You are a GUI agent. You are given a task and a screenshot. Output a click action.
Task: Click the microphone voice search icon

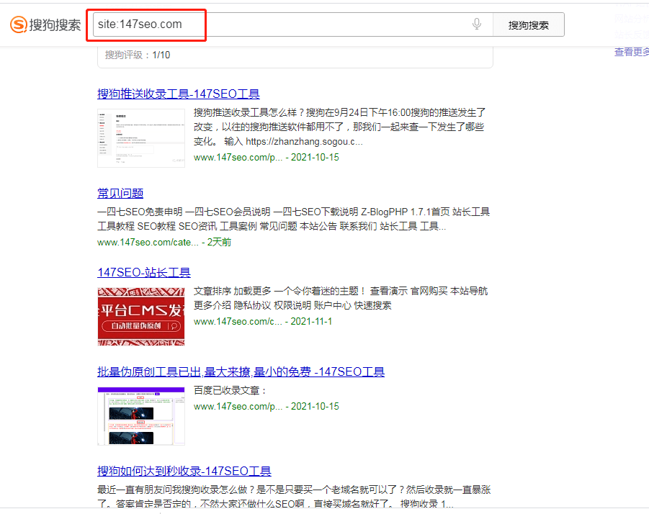tap(476, 24)
